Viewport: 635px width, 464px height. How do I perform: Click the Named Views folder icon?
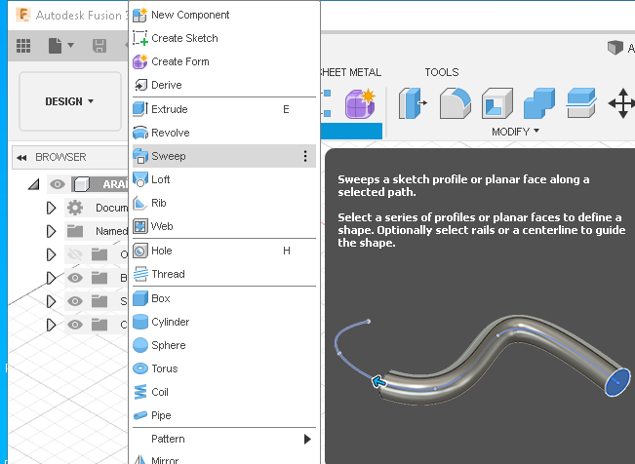(x=75, y=231)
